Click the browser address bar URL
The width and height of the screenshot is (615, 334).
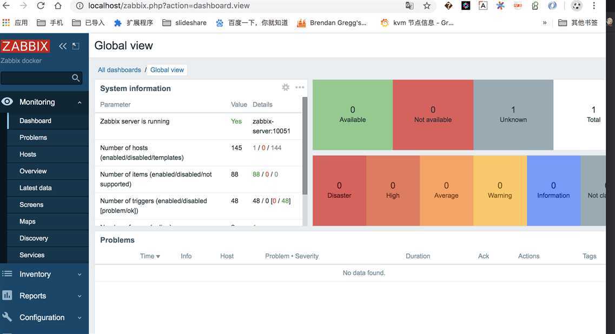[169, 6]
